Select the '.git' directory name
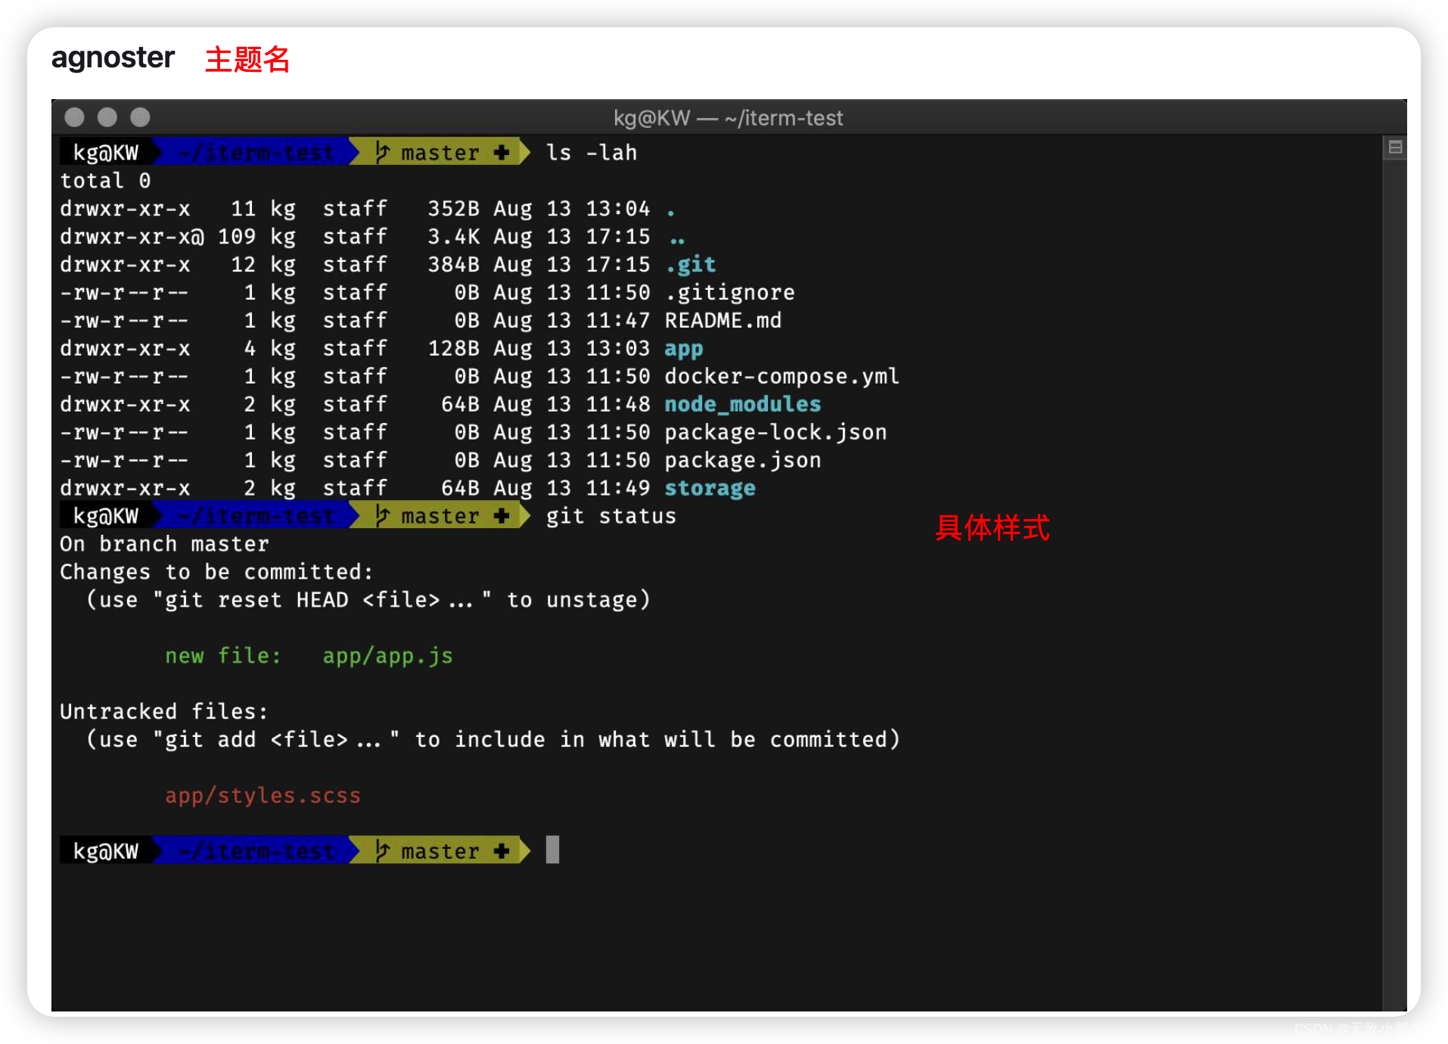The image size is (1448, 1044). tap(691, 265)
